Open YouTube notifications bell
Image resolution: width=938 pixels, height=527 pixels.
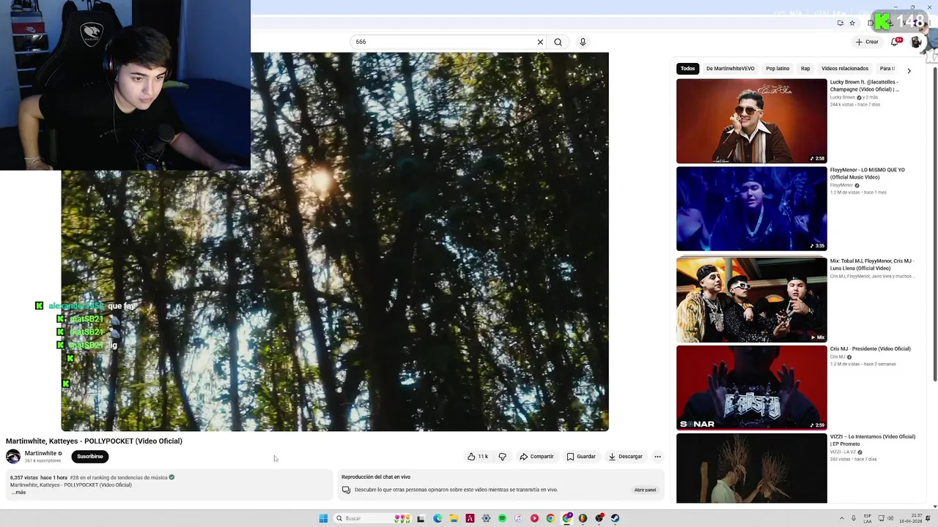895,42
